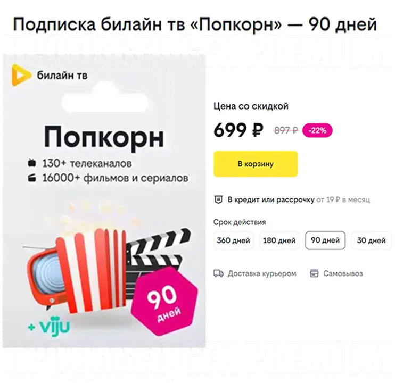Click the credit installment shield icon
The width and height of the screenshot is (395, 383).
(218, 199)
